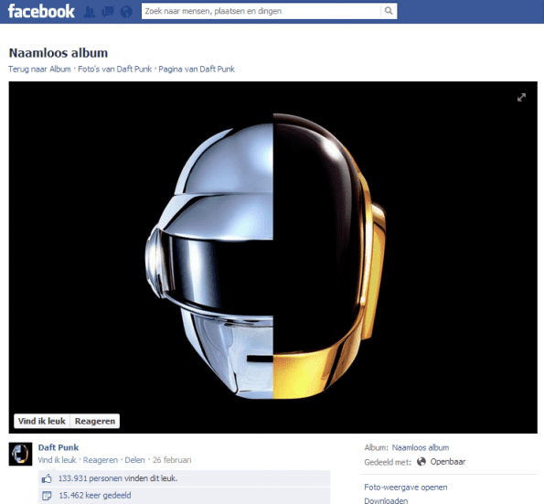
Task: Open 'Foto's van Daft Punk' link
Action: tap(115, 70)
